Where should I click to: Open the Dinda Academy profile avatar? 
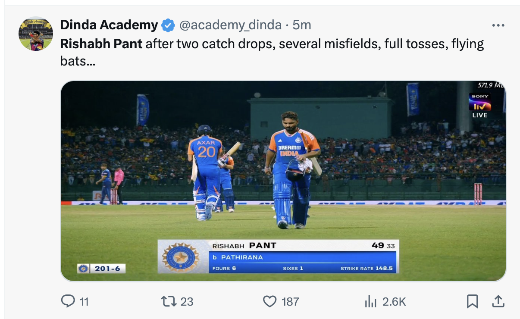[36, 34]
